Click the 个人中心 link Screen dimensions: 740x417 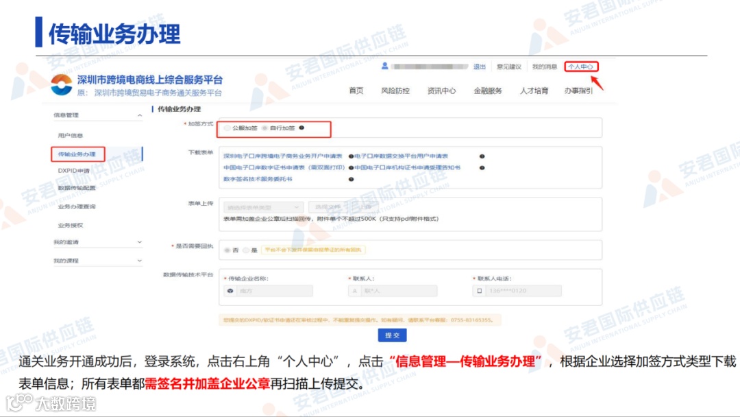(x=580, y=67)
